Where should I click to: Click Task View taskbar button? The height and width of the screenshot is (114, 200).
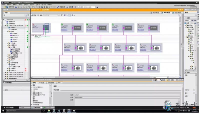click(44, 111)
